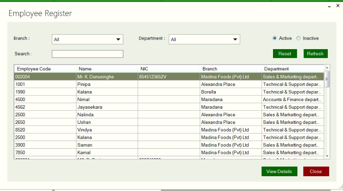The image size is (343, 191).
Task: Click the Reset button
Action: [285, 54]
